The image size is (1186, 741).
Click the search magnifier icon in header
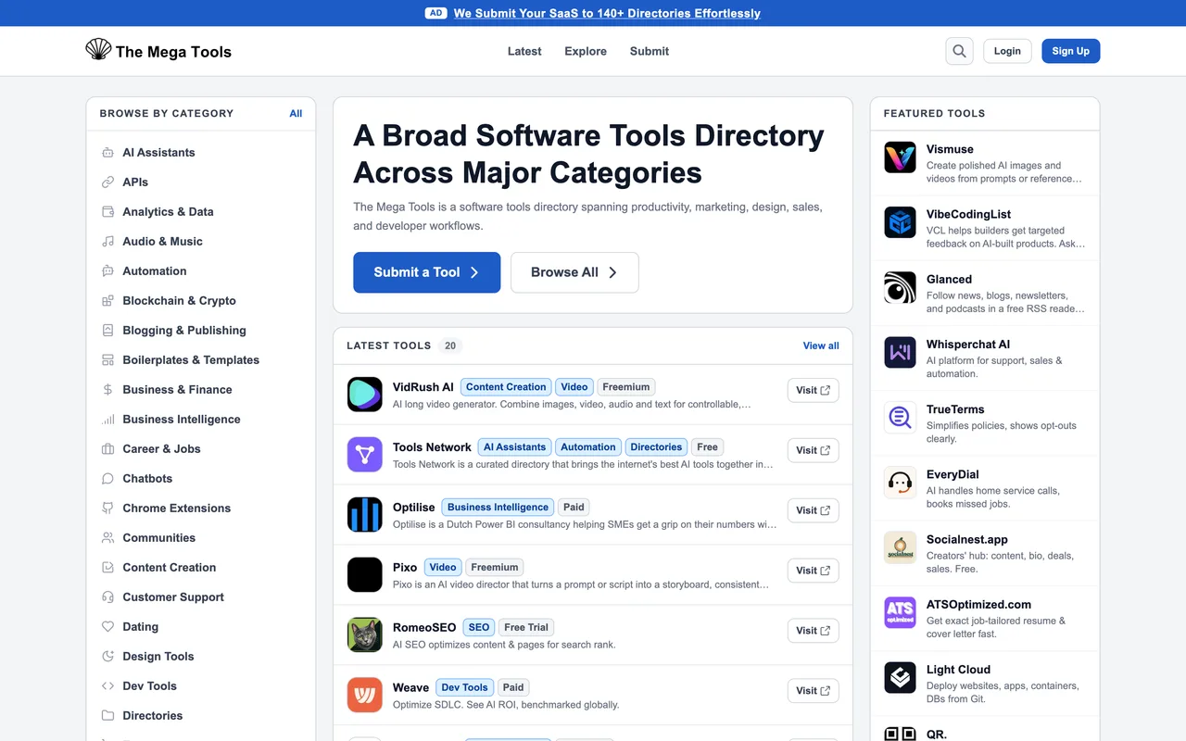(959, 51)
